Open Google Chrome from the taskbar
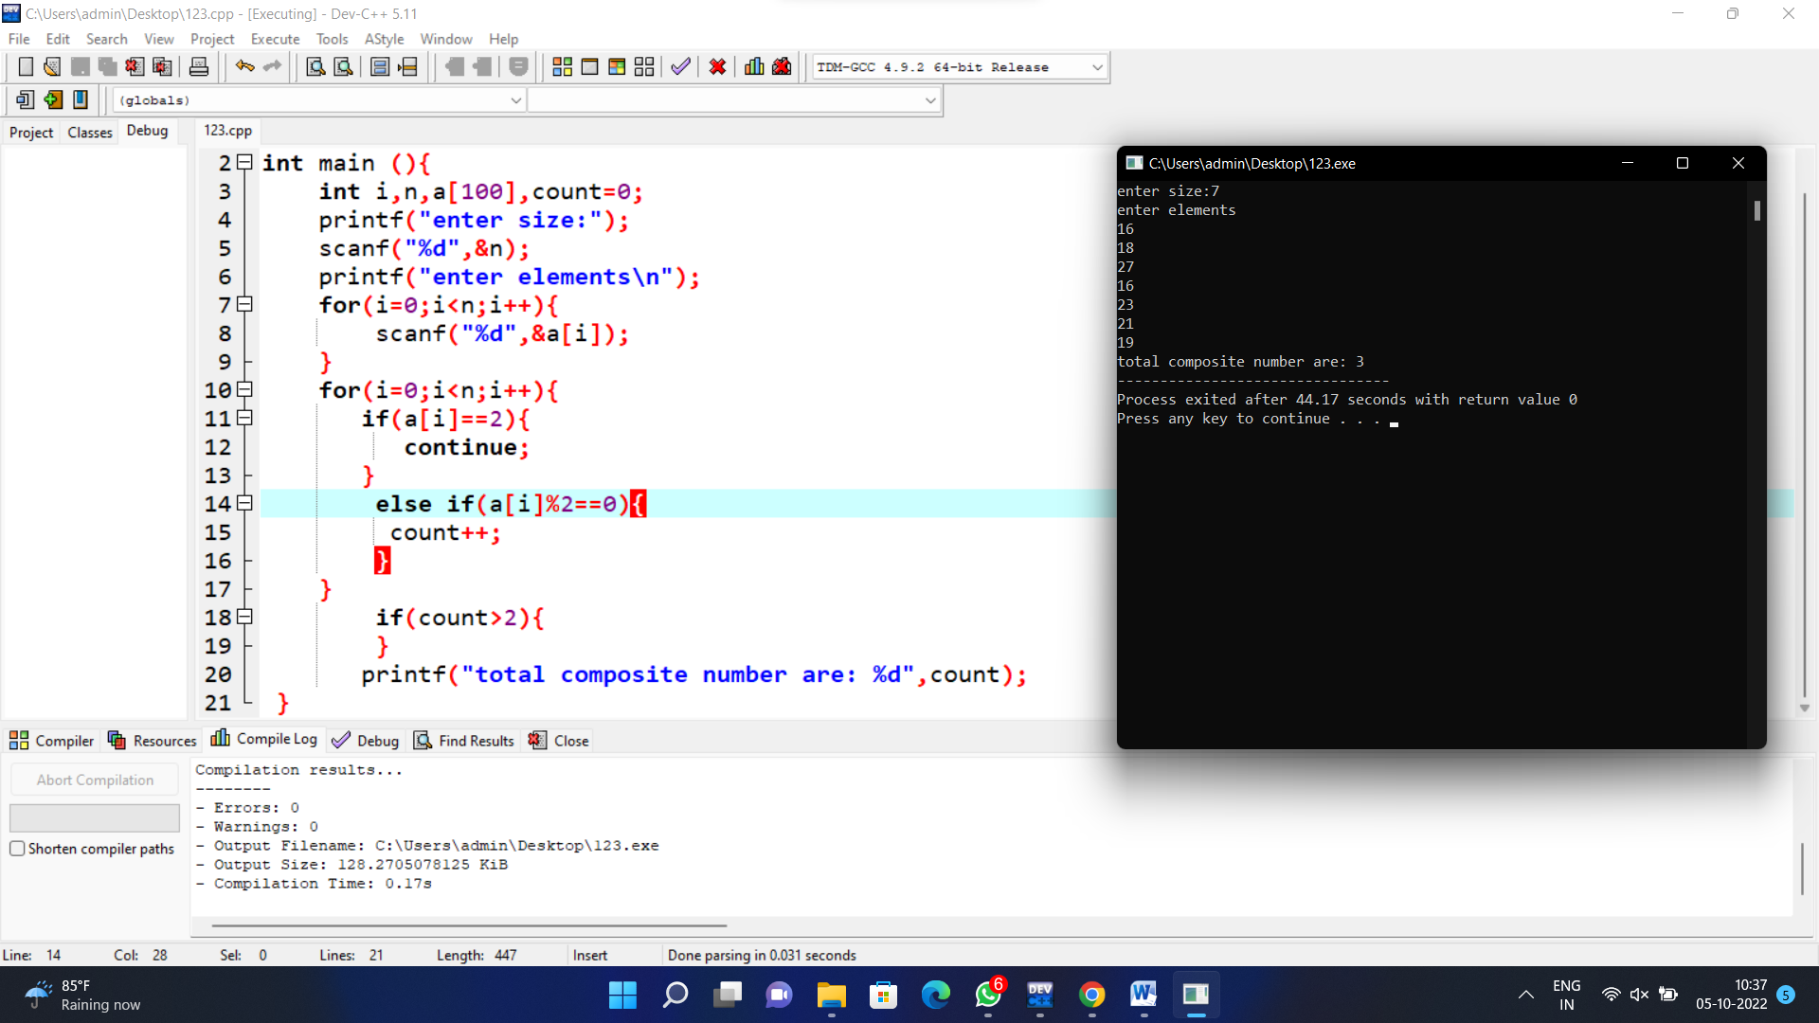This screenshot has height=1023, width=1819. pyautogui.click(x=1091, y=995)
